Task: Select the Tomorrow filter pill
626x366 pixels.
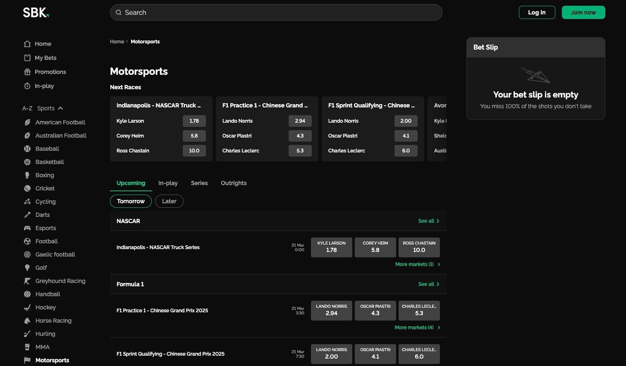Action: click(x=131, y=201)
